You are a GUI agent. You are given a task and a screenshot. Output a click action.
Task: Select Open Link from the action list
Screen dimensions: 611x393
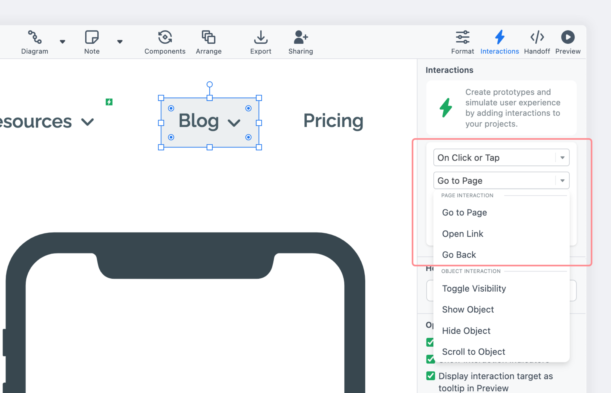click(x=463, y=233)
